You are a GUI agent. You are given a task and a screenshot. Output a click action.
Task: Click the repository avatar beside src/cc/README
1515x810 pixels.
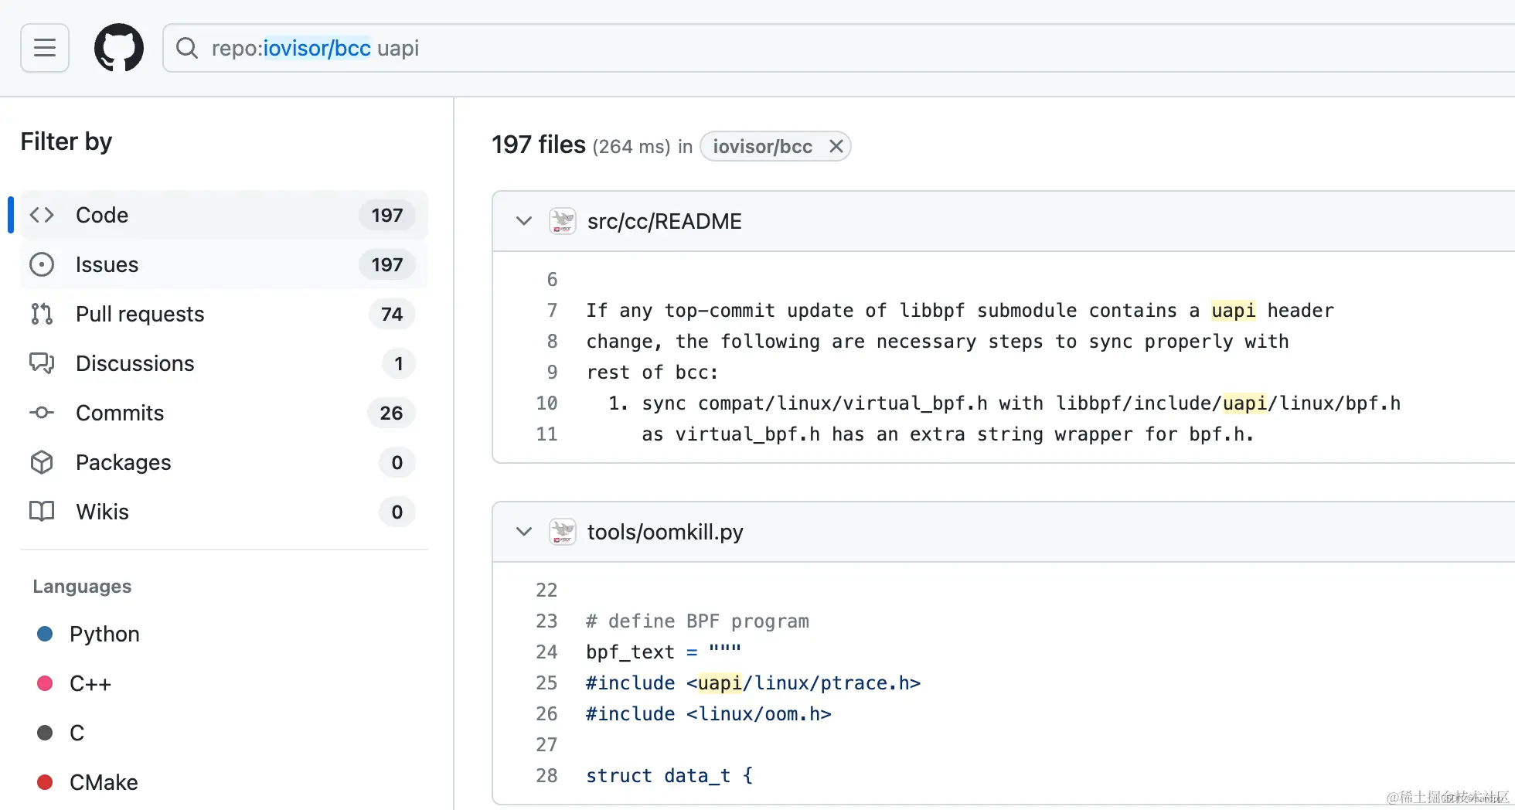[563, 221]
